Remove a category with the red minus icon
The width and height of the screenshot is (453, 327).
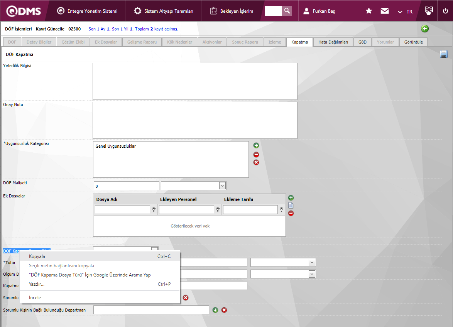click(x=256, y=155)
